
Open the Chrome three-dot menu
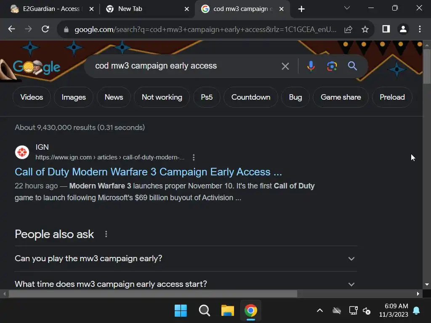click(x=420, y=29)
